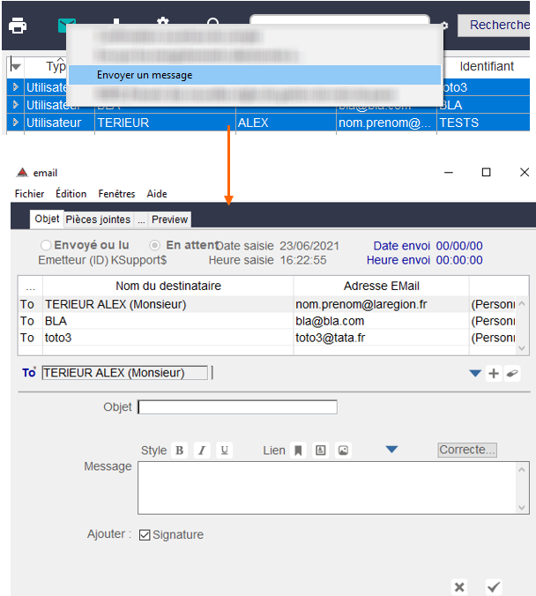
Task: Open the Aide menu
Action: 157,193
